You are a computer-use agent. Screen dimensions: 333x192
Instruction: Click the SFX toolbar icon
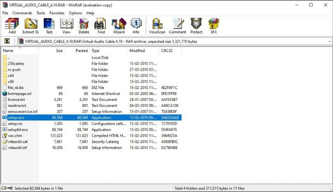click(x=214, y=26)
